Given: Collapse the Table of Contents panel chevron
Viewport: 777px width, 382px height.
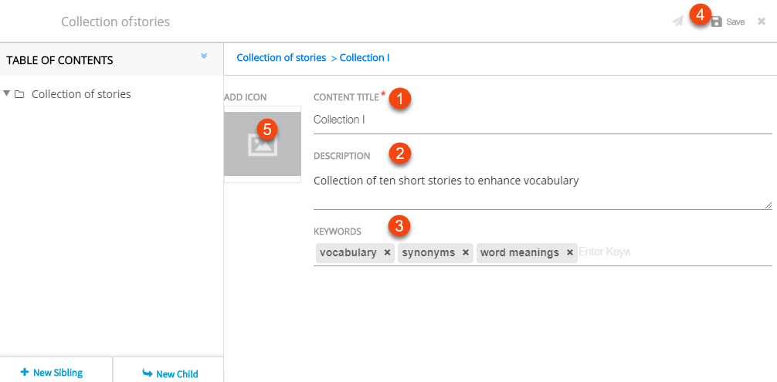Looking at the screenshot, I should 204,56.
